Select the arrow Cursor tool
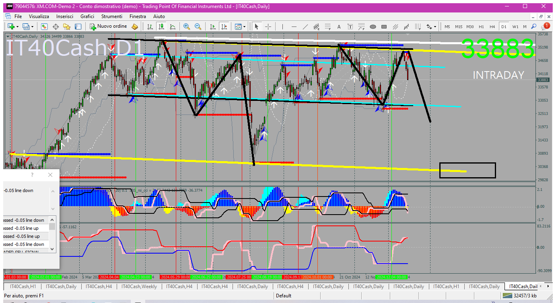 [256, 27]
